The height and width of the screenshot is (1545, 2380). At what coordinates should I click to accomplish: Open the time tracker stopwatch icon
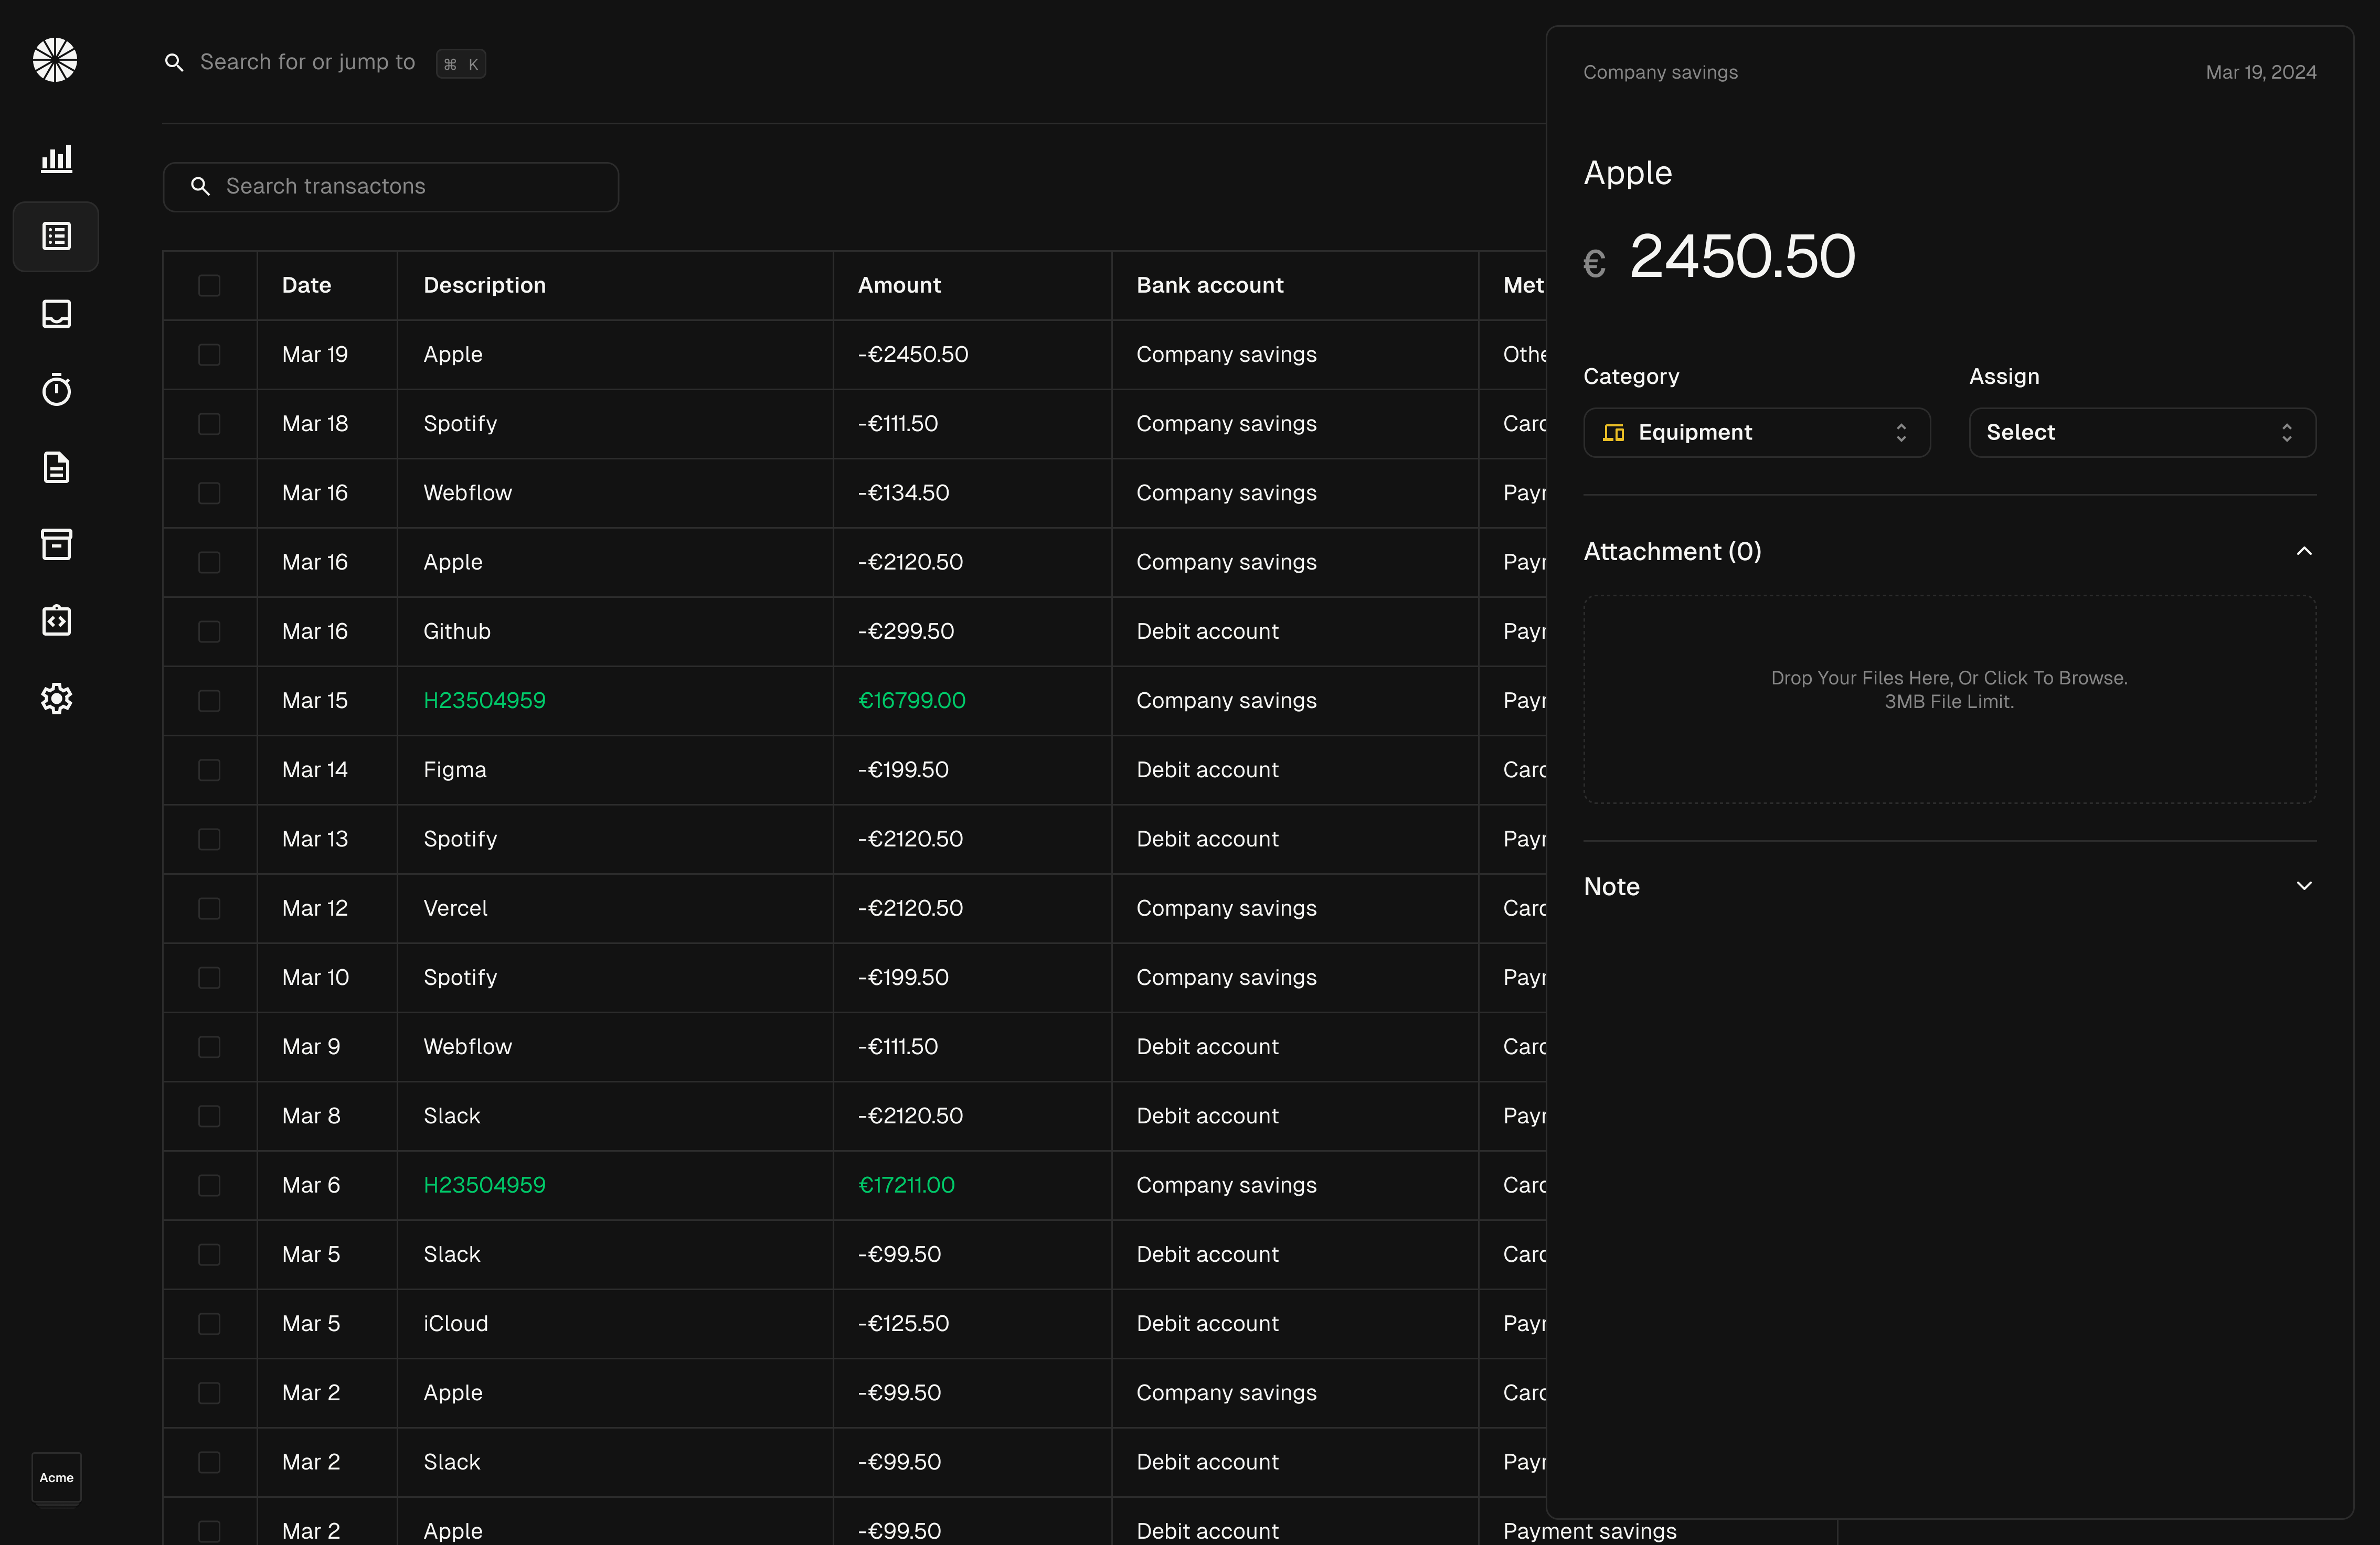pyautogui.click(x=56, y=390)
